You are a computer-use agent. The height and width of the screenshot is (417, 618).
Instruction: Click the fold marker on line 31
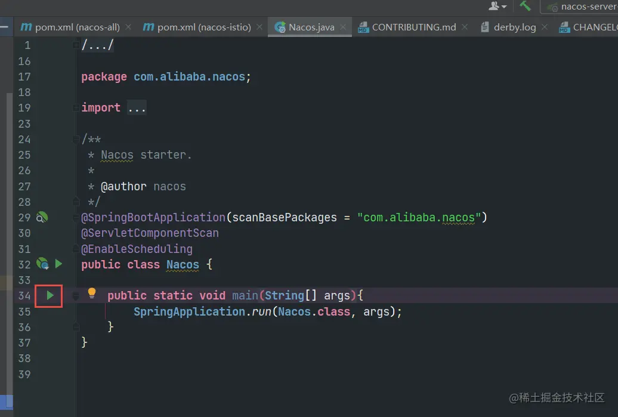click(x=76, y=249)
